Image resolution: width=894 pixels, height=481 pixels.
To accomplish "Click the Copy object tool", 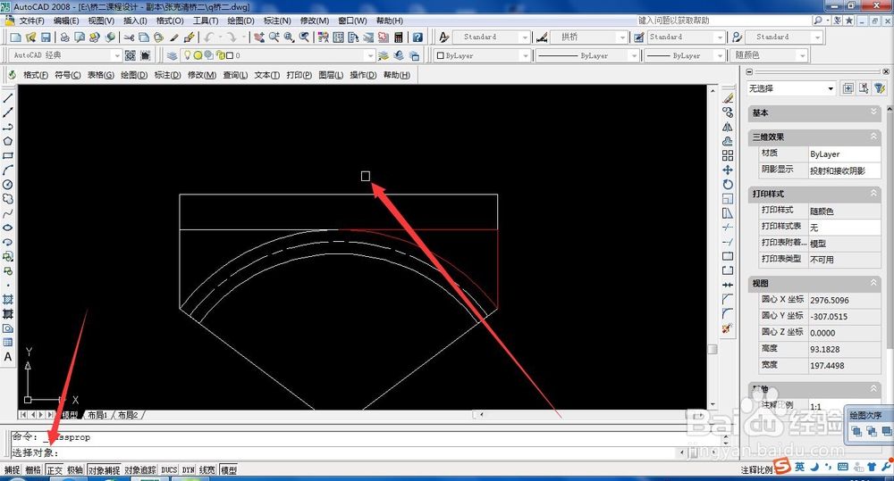I will (728, 112).
